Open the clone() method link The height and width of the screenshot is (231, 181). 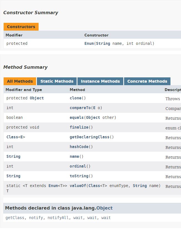(x=76, y=98)
